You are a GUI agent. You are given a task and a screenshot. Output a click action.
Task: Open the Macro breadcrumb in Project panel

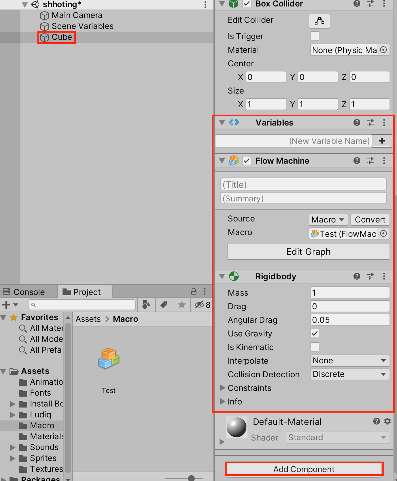tap(125, 319)
